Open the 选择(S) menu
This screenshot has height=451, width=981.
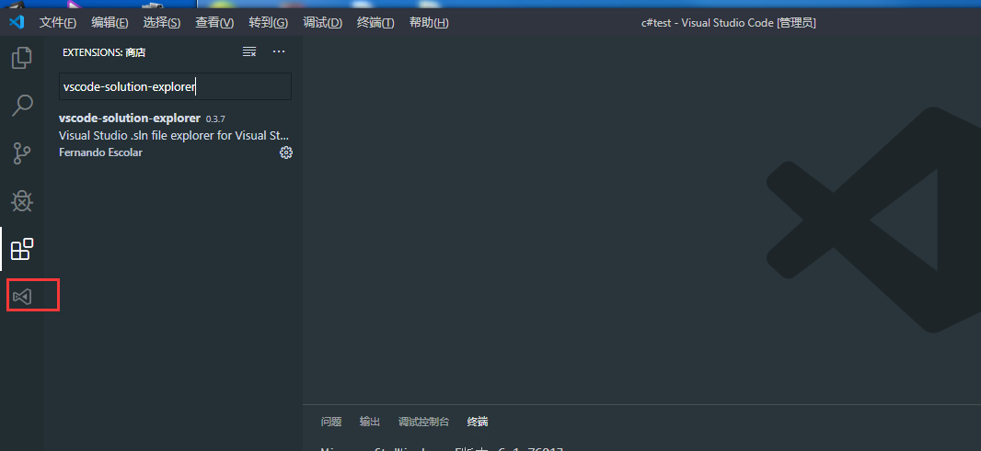tap(161, 22)
